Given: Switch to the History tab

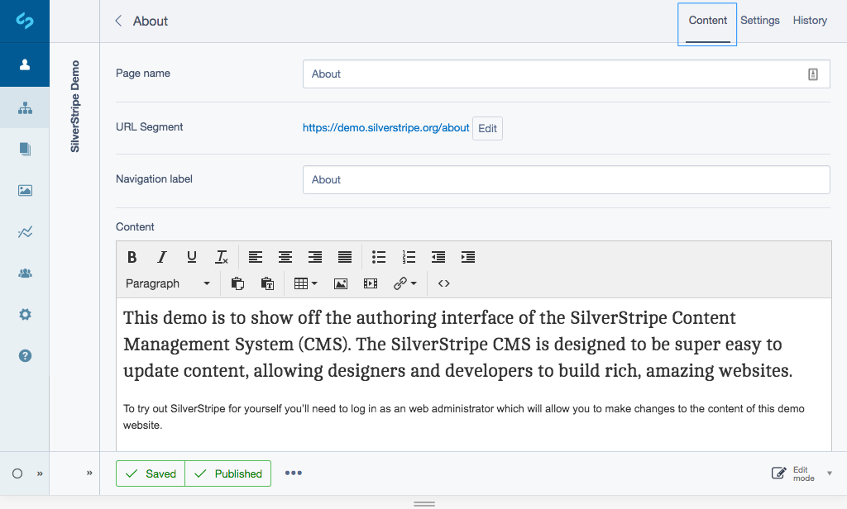Looking at the screenshot, I should point(809,20).
